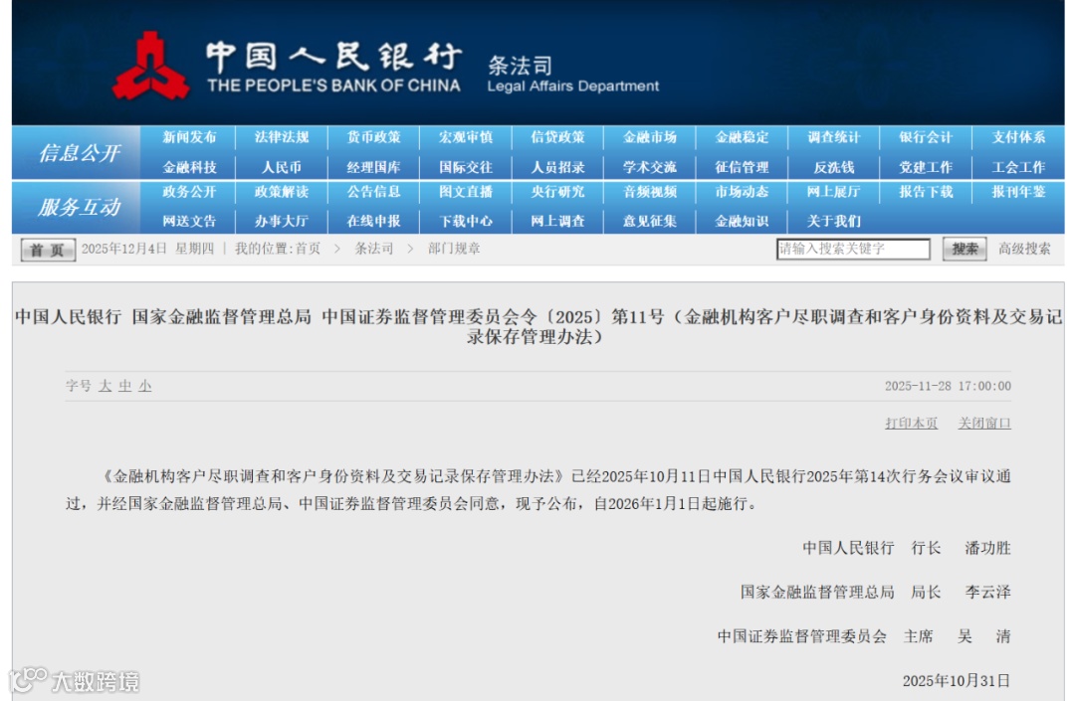Open 支付体系 navigation item
The width and height of the screenshot is (1075, 701).
(1019, 137)
